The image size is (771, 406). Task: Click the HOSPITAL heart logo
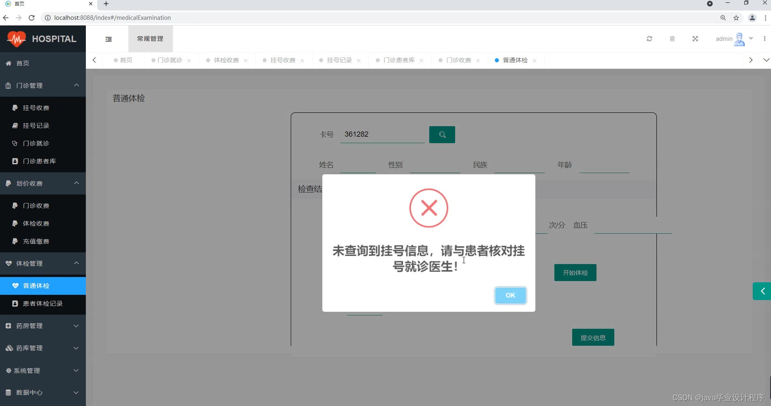[17, 39]
